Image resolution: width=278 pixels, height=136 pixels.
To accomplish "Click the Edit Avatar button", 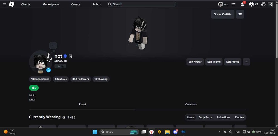I will click(x=195, y=62).
